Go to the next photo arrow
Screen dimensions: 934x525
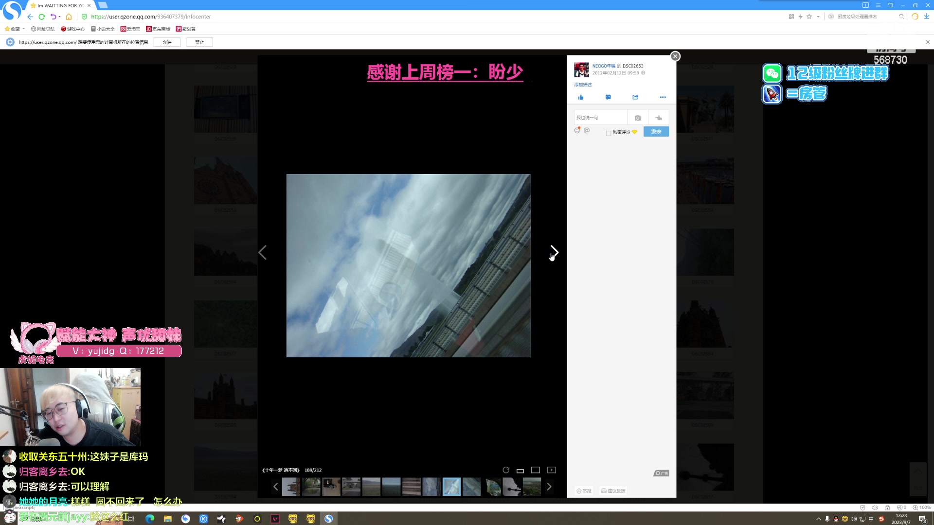click(554, 252)
